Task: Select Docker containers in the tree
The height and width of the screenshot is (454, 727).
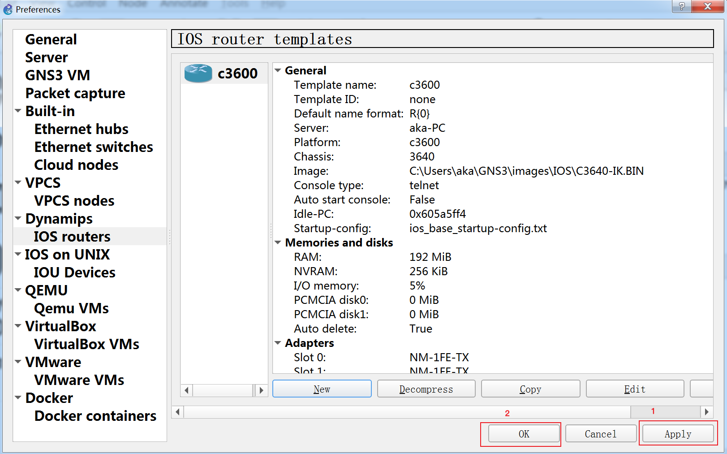Action: coord(95,416)
